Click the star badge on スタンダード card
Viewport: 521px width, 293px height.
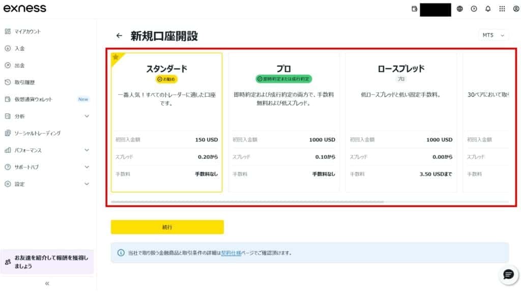pyautogui.click(x=115, y=57)
